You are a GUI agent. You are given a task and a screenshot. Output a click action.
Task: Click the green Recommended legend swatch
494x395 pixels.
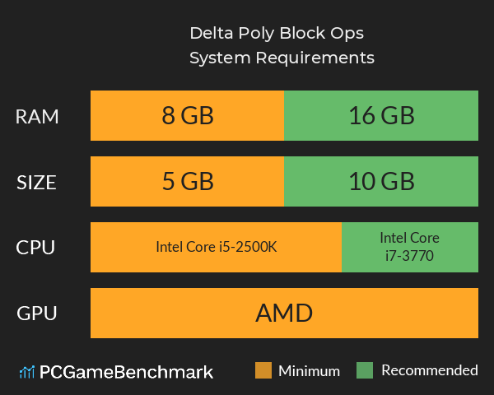click(366, 370)
